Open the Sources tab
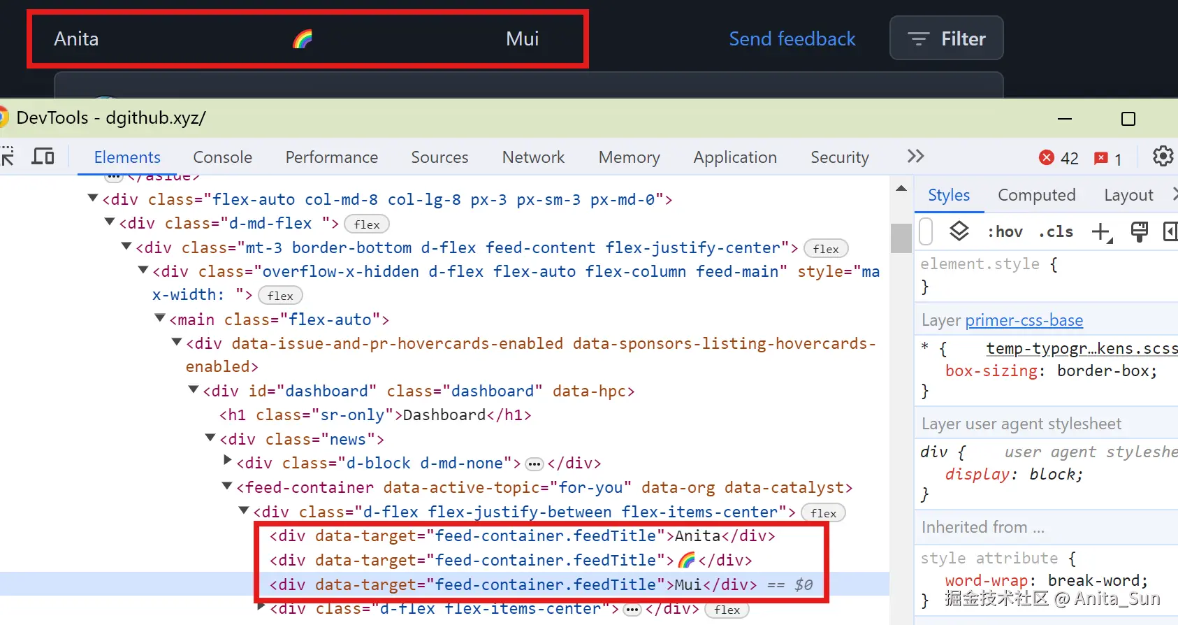The image size is (1178, 625). point(439,157)
